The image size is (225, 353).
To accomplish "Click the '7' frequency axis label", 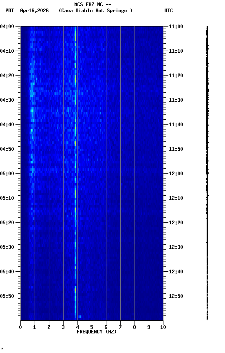I will [x=120, y=327].
